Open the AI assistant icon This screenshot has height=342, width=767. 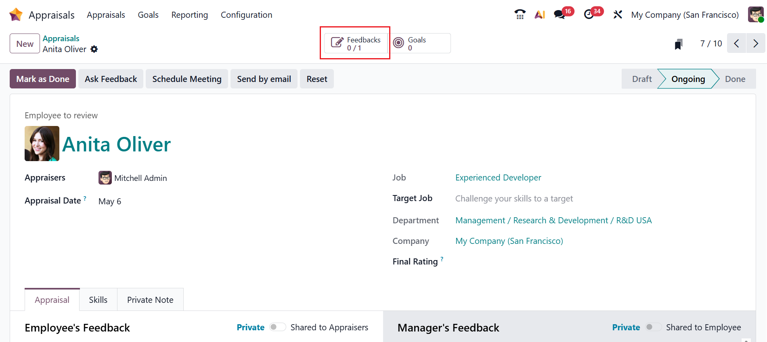pos(540,15)
